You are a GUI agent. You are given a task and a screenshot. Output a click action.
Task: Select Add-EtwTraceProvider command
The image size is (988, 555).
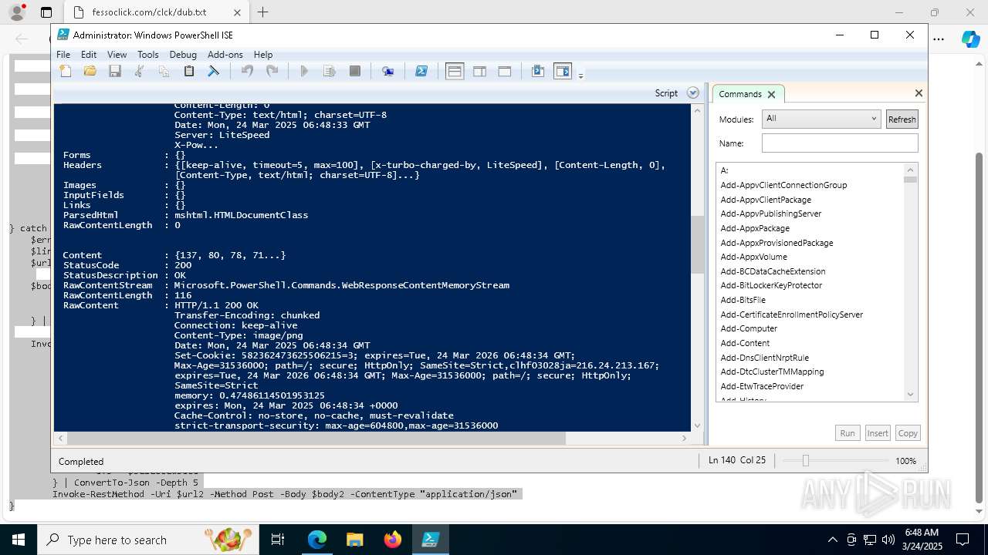[762, 386]
